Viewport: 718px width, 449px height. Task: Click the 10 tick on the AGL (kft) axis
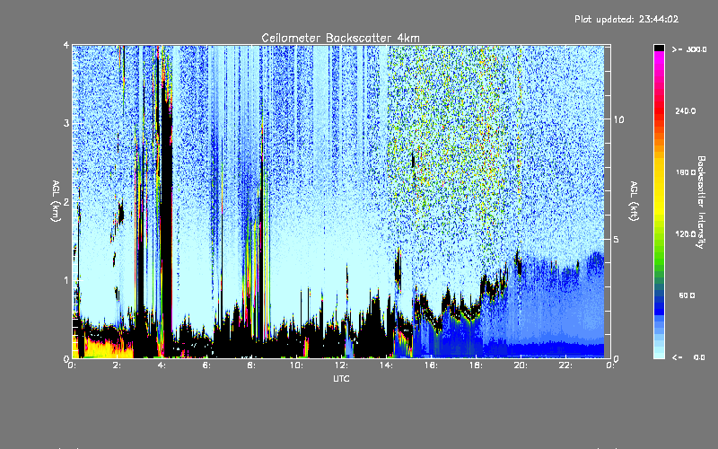pos(618,119)
